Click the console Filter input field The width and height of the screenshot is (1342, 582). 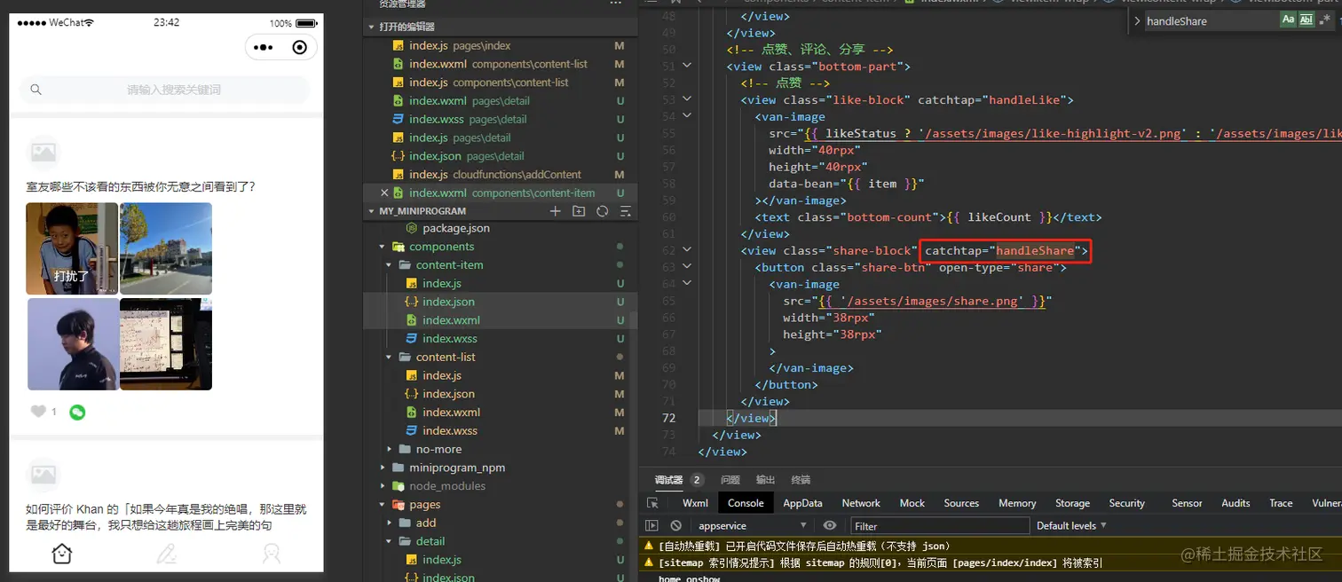pyautogui.click(x=939, y=526)
